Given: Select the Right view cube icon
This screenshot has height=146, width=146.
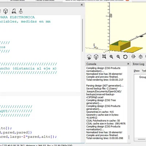Looking at the screenshot, I should click(x=134, y=57).
